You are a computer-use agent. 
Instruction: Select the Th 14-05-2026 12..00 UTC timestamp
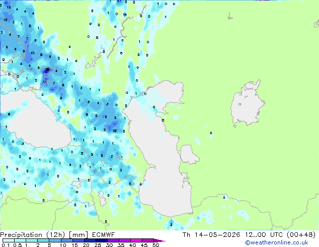232,235
